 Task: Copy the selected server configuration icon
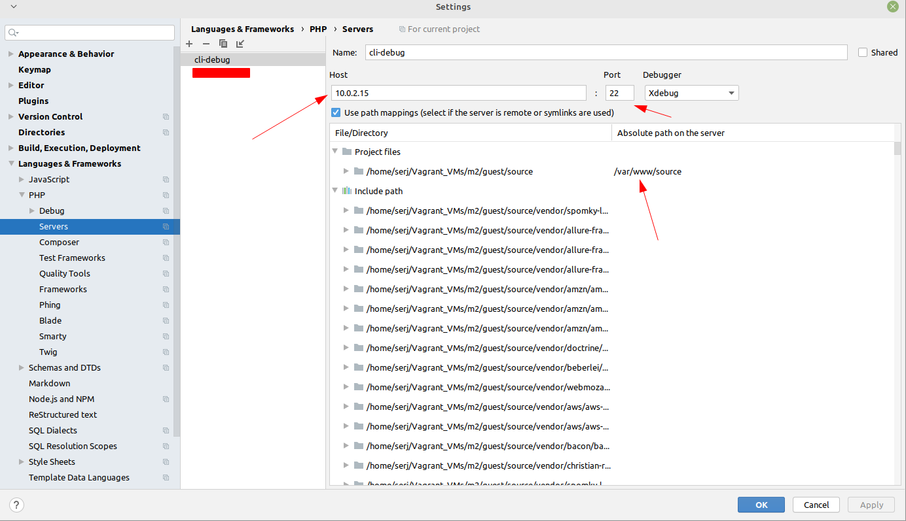(x=223, y=44)
